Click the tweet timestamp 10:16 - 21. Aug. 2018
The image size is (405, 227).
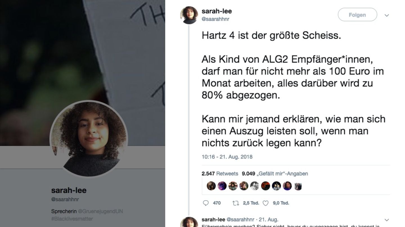pos(227,157)
